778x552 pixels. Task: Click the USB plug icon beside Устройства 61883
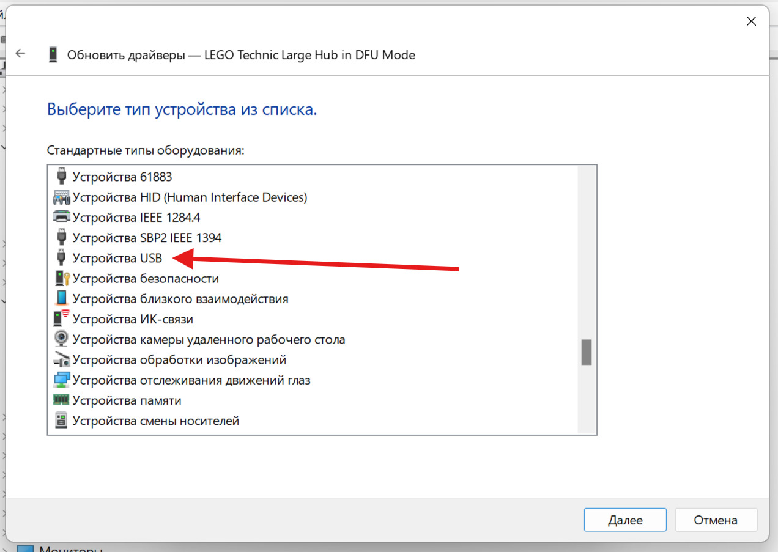(61, 177)
